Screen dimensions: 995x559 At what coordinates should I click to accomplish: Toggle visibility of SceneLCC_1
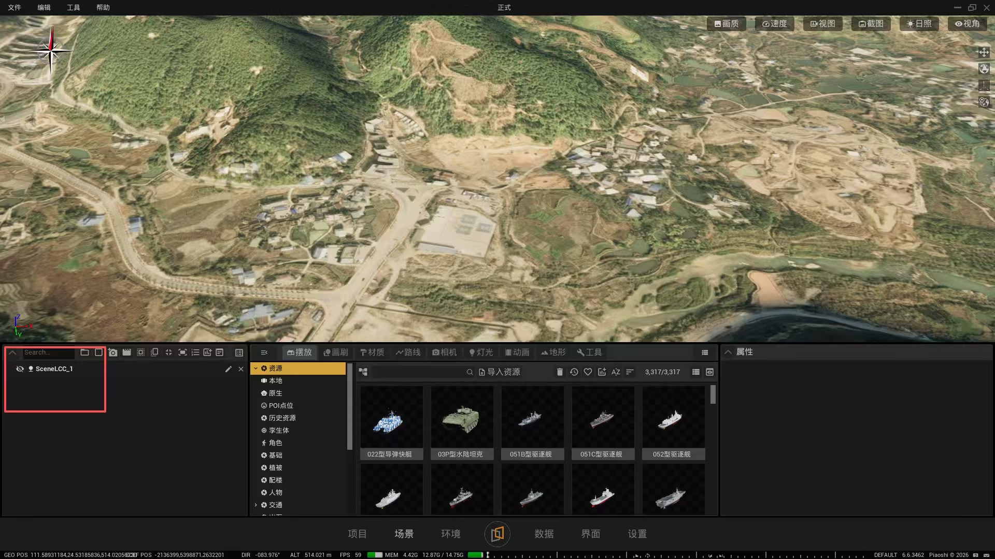coord(20,369)
